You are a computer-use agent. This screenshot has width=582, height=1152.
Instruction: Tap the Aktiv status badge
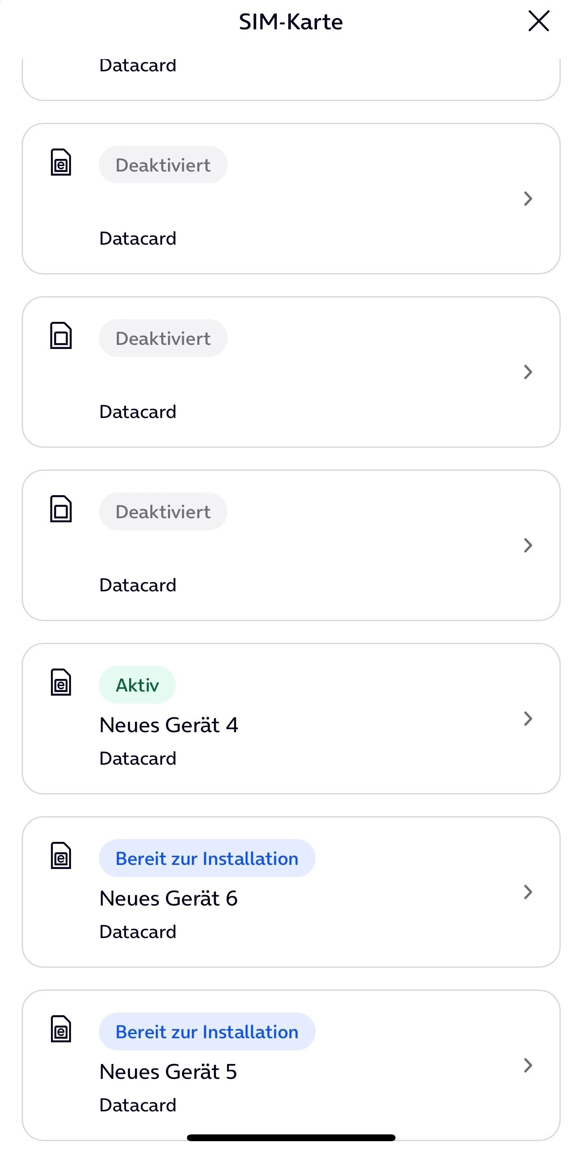pos(137,685)
